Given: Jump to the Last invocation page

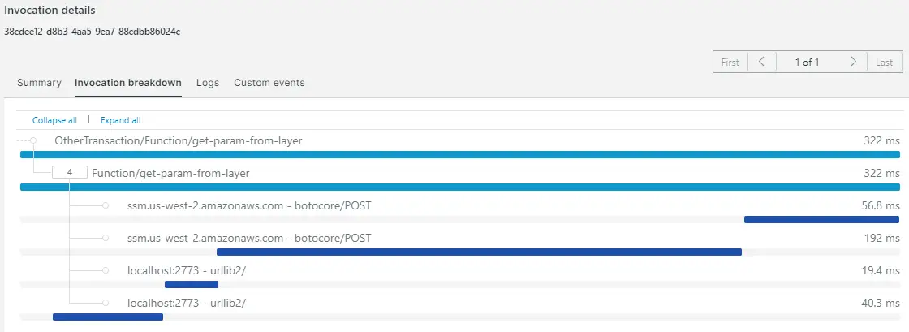Looking at the screenshot, I should click(885, 62).
